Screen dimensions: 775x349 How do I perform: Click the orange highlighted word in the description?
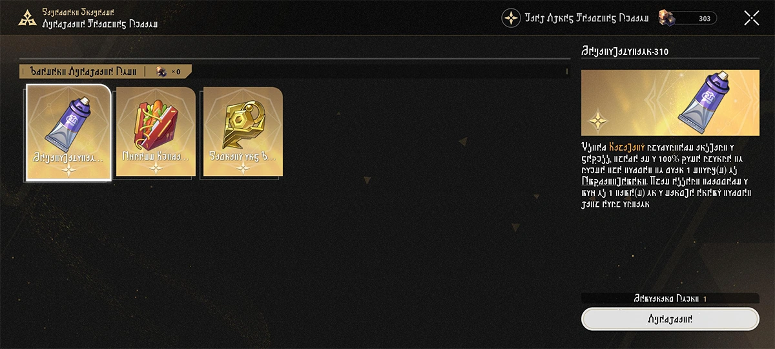628,147
